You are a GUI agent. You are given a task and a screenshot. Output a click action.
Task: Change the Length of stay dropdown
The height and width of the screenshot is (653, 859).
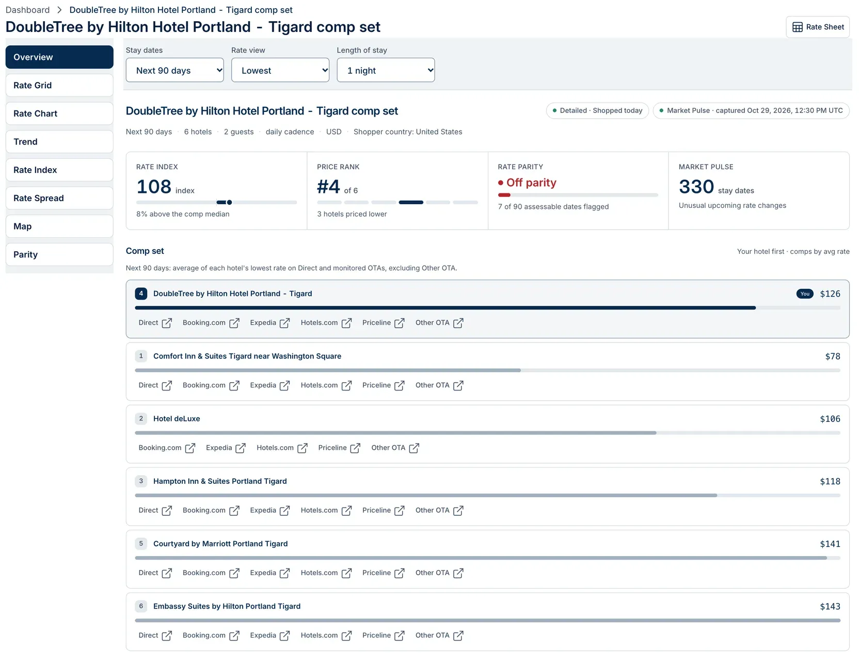[386, 70]
